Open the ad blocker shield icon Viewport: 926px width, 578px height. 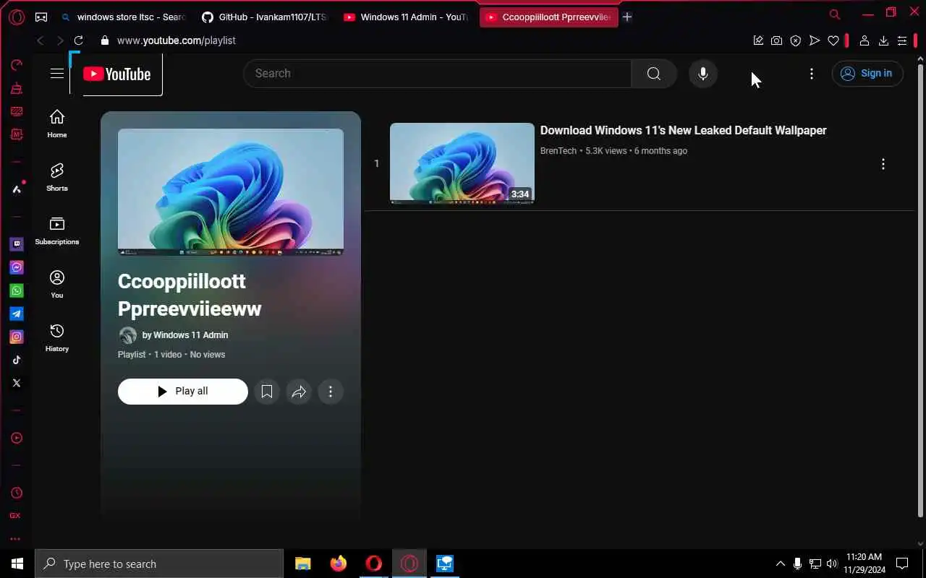(795, 40)
